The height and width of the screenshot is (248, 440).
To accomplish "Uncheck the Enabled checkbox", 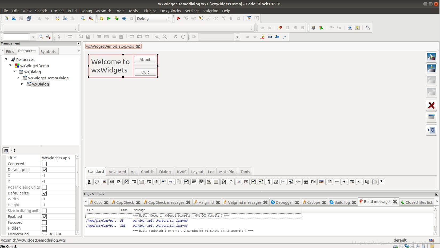I will pyautogui.click(x=45, y=217).
